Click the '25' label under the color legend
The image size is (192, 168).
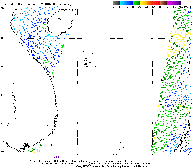pos(147,7)
